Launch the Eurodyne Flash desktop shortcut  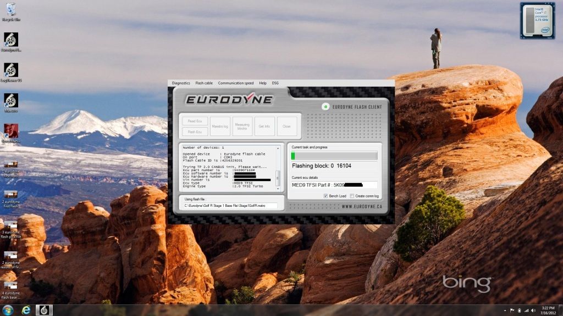point(11,42)
